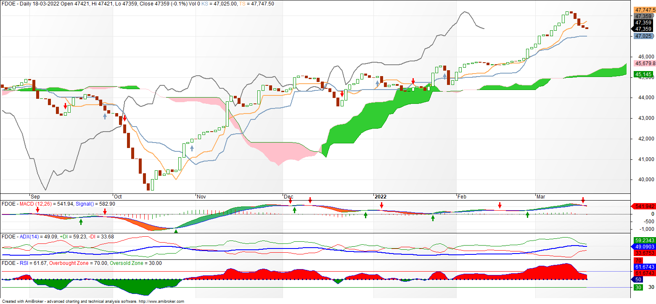The image size is (656, 304).
Task: Select the Oct month marker on time axis
Action: (118, 197)
